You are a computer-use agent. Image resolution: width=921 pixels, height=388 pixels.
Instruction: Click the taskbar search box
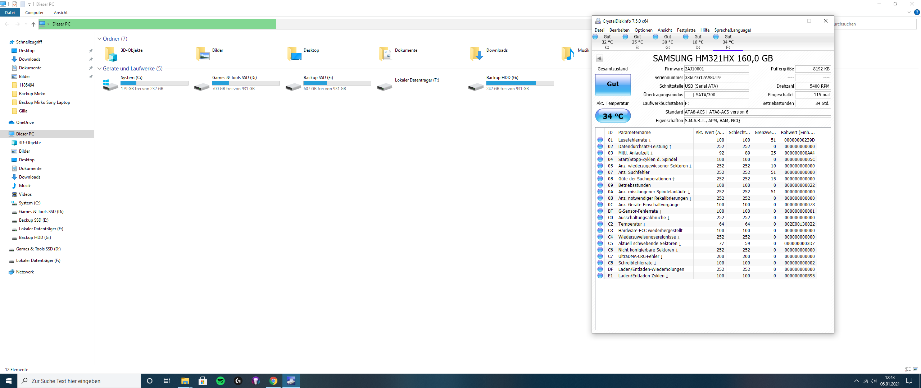(79, 381)
